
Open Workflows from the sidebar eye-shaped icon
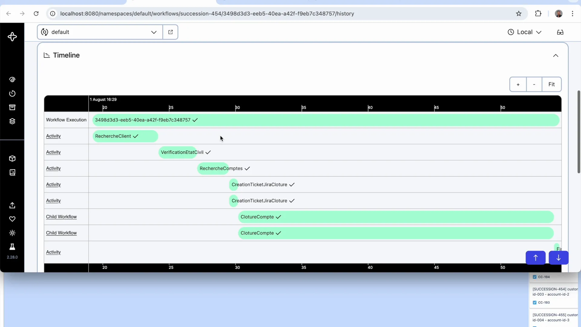pos(12,80)
